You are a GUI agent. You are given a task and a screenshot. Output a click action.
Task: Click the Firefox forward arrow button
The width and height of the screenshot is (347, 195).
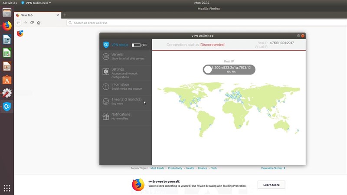(x=25, y=23)
